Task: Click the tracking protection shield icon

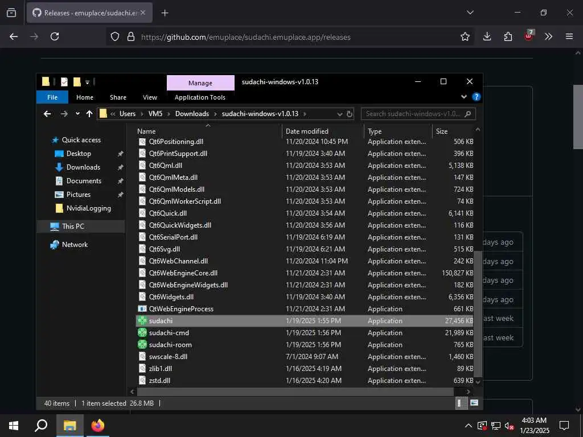Action: (x=115, y=36)
